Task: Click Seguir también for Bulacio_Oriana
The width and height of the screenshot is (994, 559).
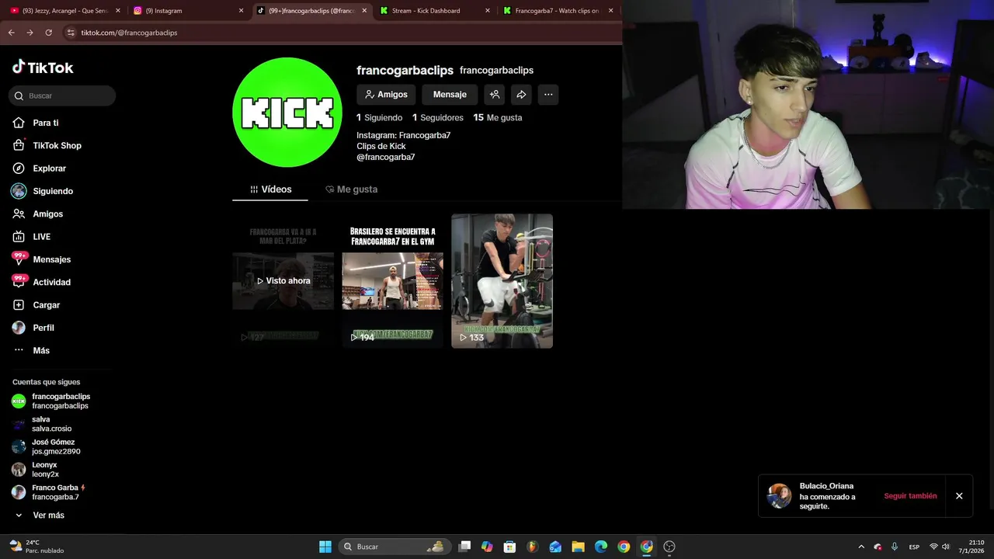Action: coord(910,496)
